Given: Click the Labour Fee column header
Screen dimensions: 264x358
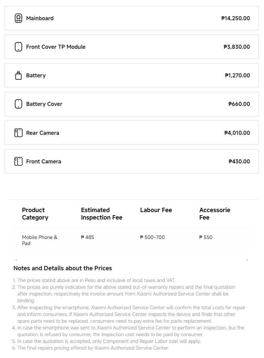Looking at the screenshot, I should (x=156, y=210).
